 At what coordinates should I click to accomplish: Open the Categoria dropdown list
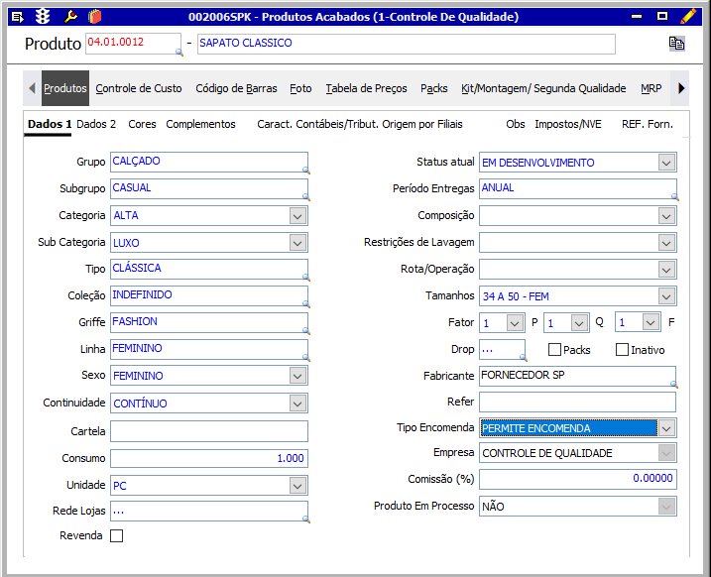tap(297, 216)
